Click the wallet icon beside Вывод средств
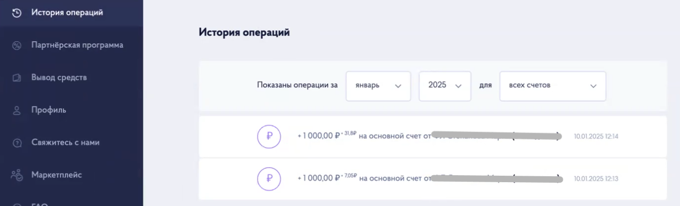 (16, 78)
